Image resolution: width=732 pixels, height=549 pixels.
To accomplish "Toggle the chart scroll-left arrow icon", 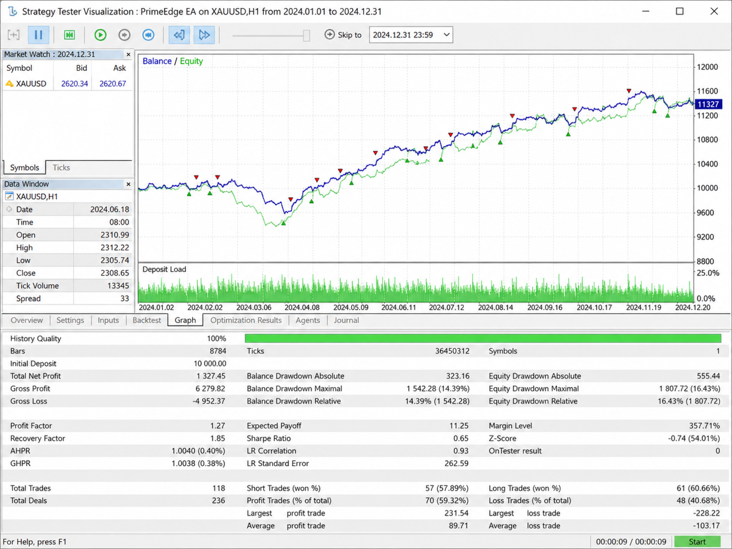I will (179, 35).
